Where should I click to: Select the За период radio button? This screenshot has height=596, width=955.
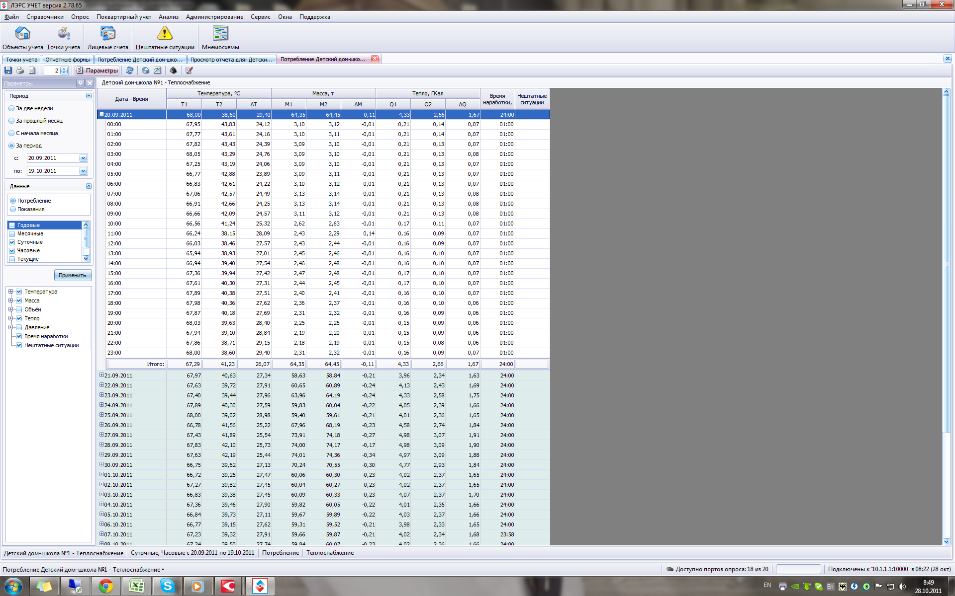(x=11, y=146)
